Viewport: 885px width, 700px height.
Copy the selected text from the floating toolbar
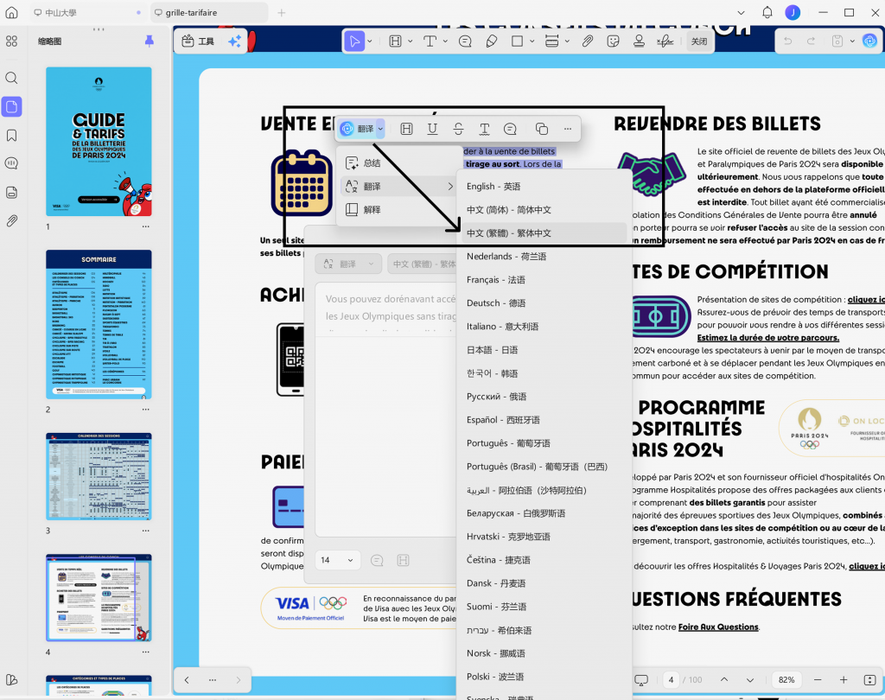(542, 129)
